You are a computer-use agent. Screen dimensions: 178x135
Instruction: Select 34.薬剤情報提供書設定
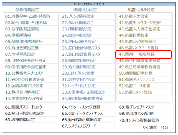point(83,98)
